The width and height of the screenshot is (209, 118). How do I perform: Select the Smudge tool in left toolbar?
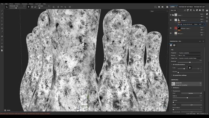point(2,25)
